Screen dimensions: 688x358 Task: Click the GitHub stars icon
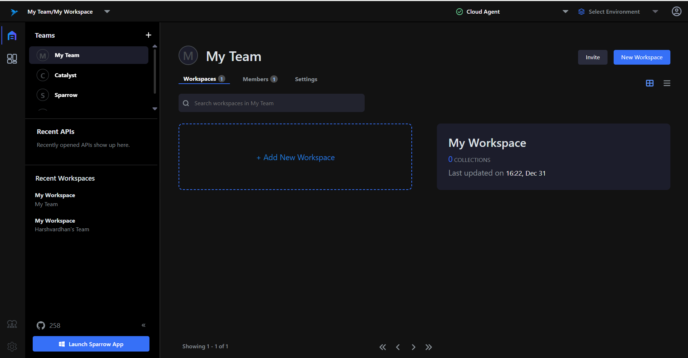[x=41, y=325]
